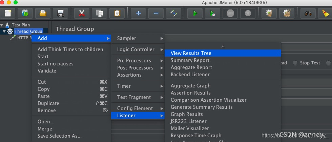Click Start no pauses toolbar icon
Screen dimensions: 332x142
212,13
